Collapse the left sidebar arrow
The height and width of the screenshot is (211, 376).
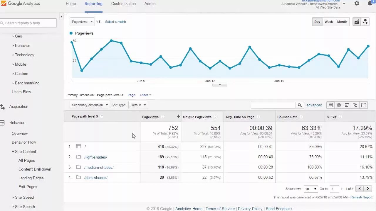pos(61,17)
